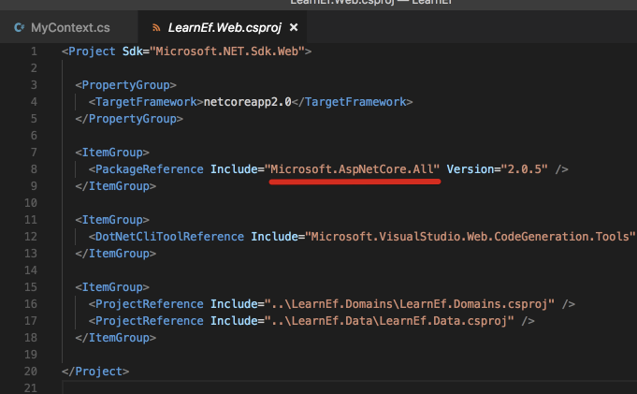Click the LearnEf.Data.csproj project reference path
This screenshot has width=637, height=394.
[389, 321]
